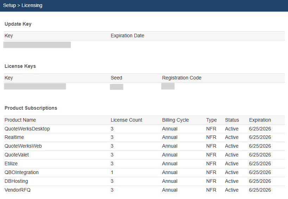Click the QuoteWerksWeb subscription entry
The height and width of the screenshot is (199, 288).
point(23,146)
